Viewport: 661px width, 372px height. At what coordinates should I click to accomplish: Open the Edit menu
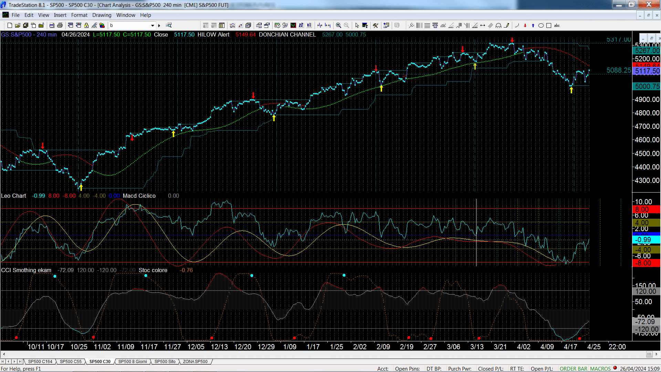[29, 15]
